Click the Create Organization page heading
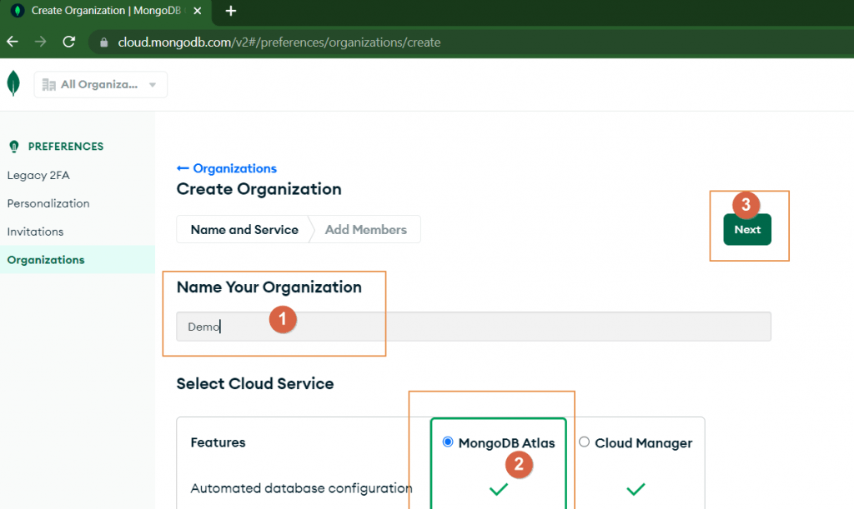The image size is (854, 509). tap(259, 189)
